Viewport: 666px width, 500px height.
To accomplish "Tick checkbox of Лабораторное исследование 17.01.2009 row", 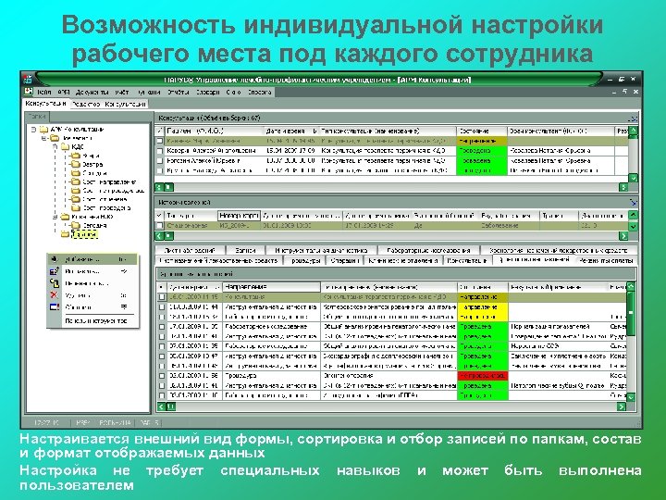I will (x=162, y=327).
